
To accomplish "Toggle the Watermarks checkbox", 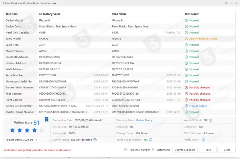I will (154, 150).
